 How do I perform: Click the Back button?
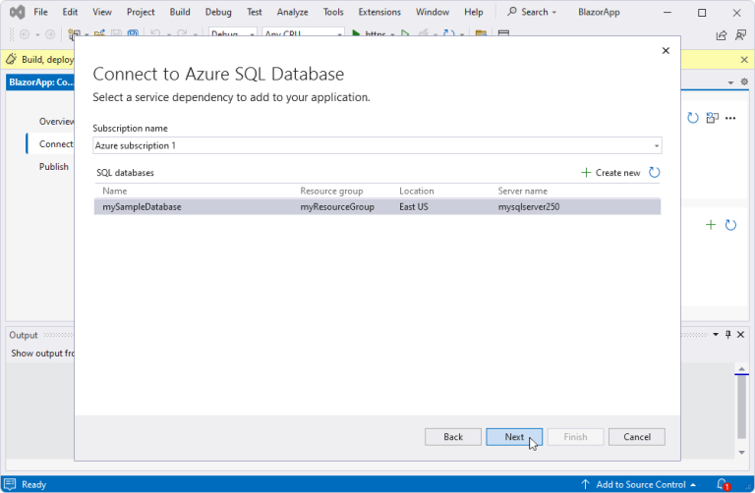tap(452, 437)
